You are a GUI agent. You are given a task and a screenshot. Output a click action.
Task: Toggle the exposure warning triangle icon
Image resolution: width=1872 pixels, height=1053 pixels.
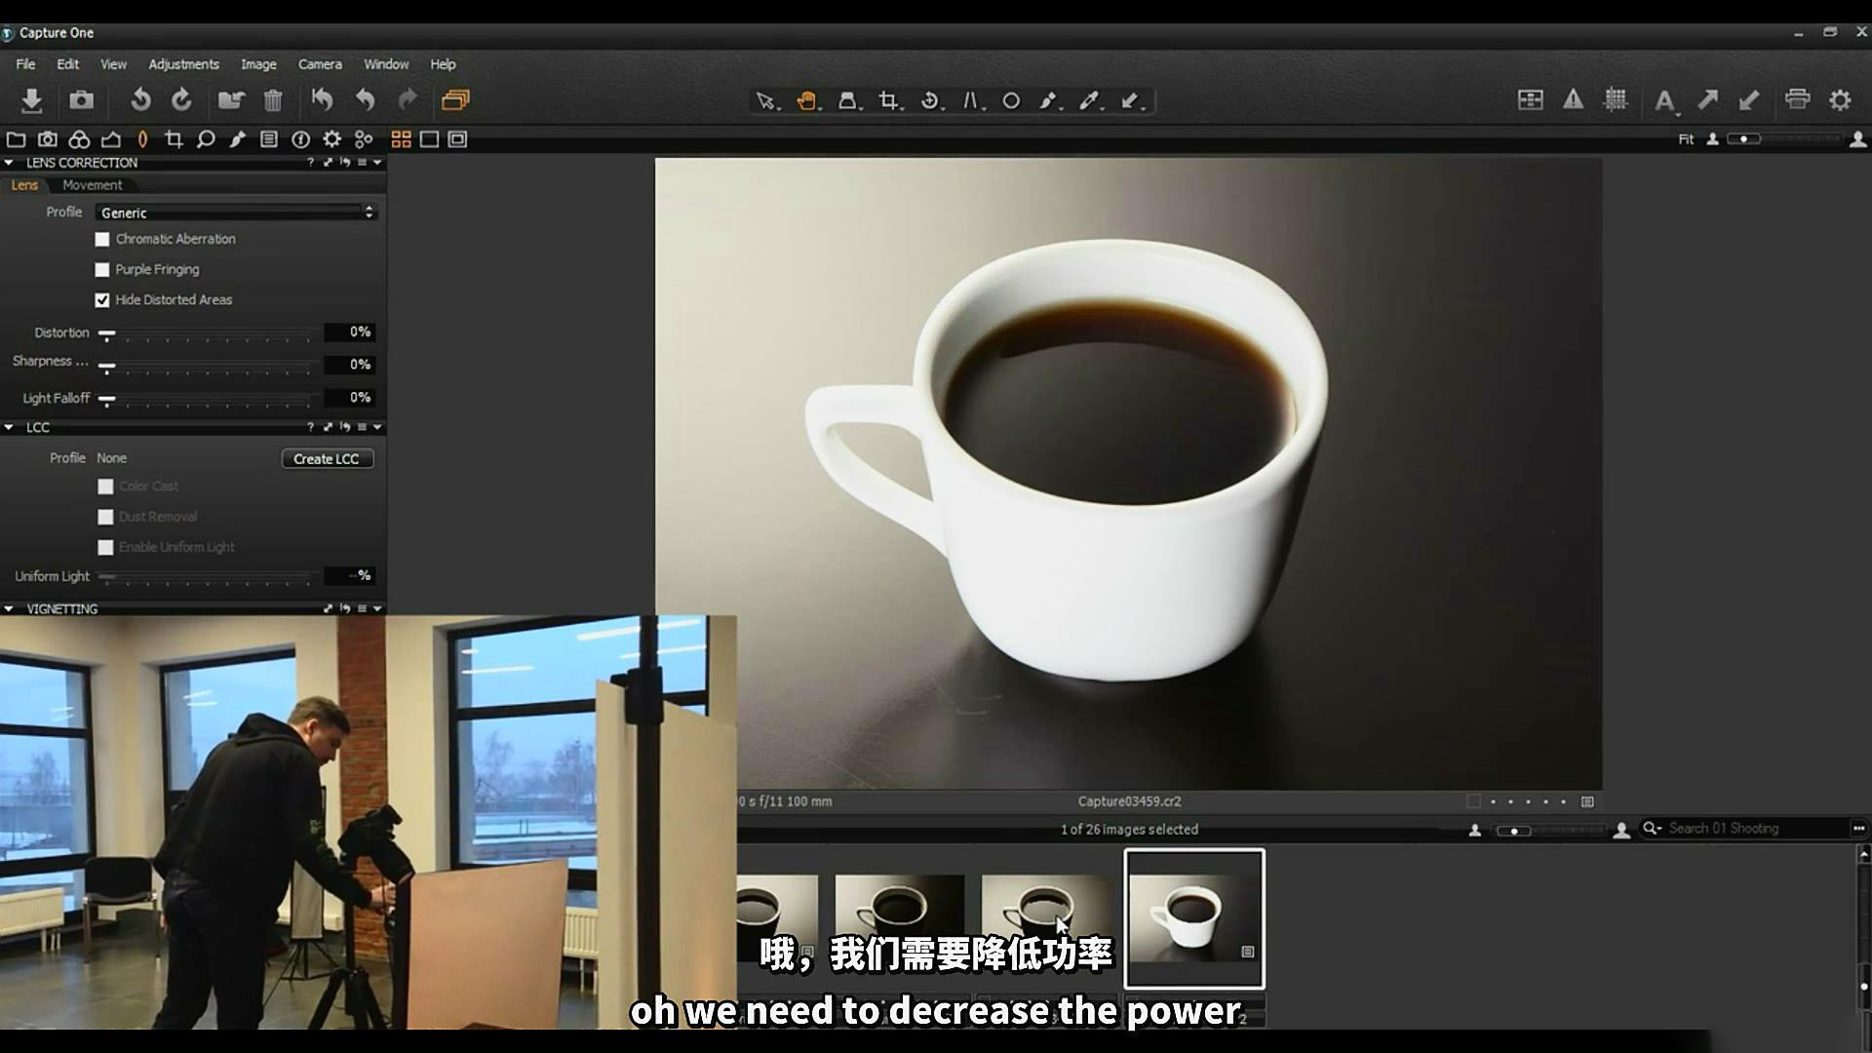1573,99
